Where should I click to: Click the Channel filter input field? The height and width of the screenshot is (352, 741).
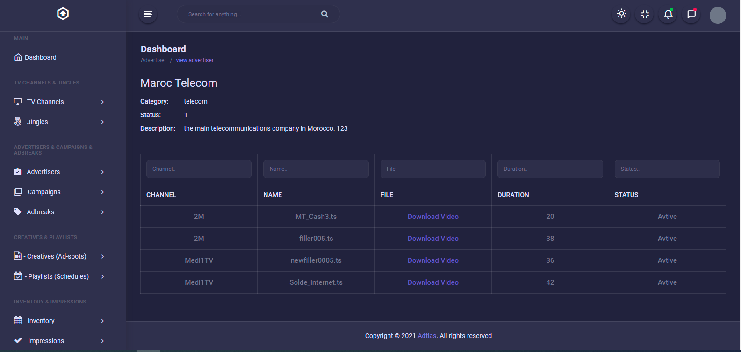coord(199,169)
